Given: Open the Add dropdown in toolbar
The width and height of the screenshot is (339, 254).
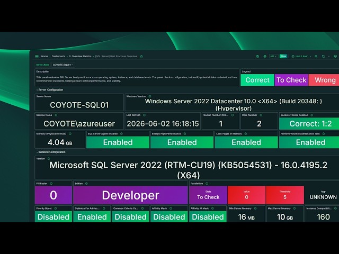Looking at the screenshot, I should tap(273, 57).
